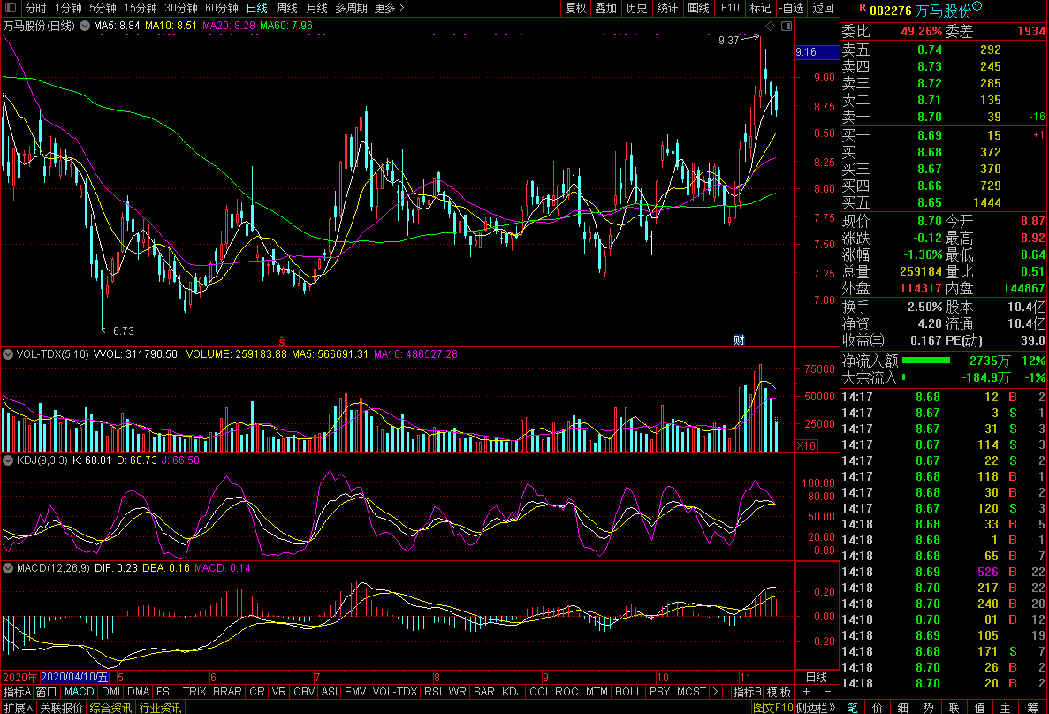Open the MACD indicator dropdown arrow

click(8, 568)
